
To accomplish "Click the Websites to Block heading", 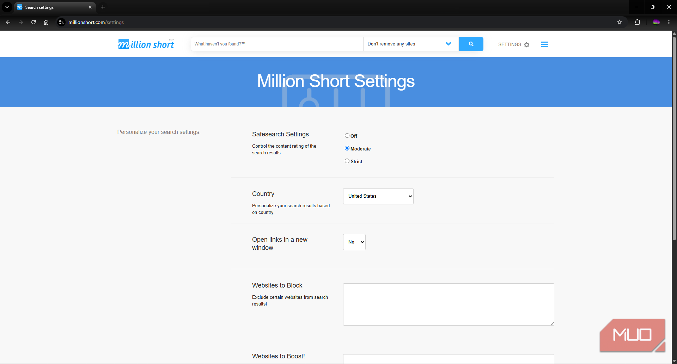I will click(x=277, y=285).
